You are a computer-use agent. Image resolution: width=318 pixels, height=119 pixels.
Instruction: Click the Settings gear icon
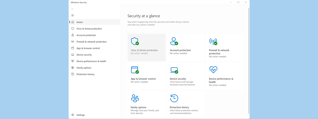click(73, 115)
